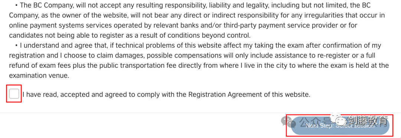Click the words 'examination venue.'
401x138 pixels.
(39, 76)
